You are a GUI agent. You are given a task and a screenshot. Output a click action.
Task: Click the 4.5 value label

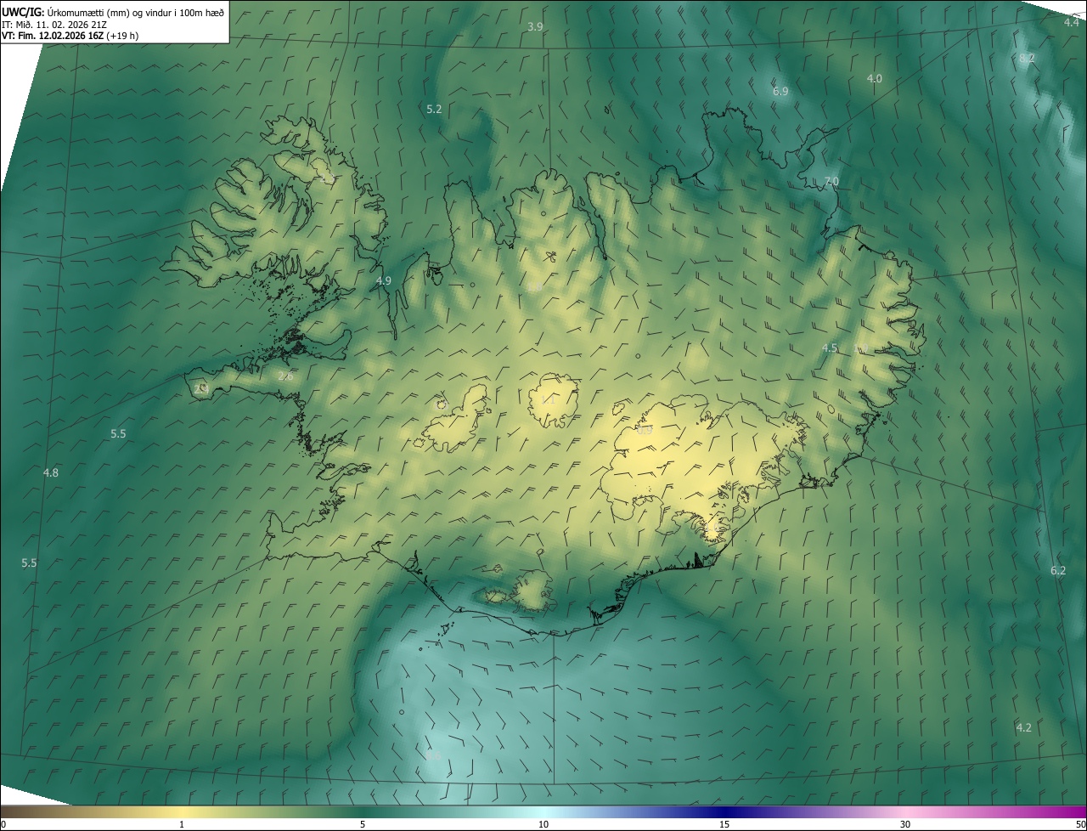[830, 348]
